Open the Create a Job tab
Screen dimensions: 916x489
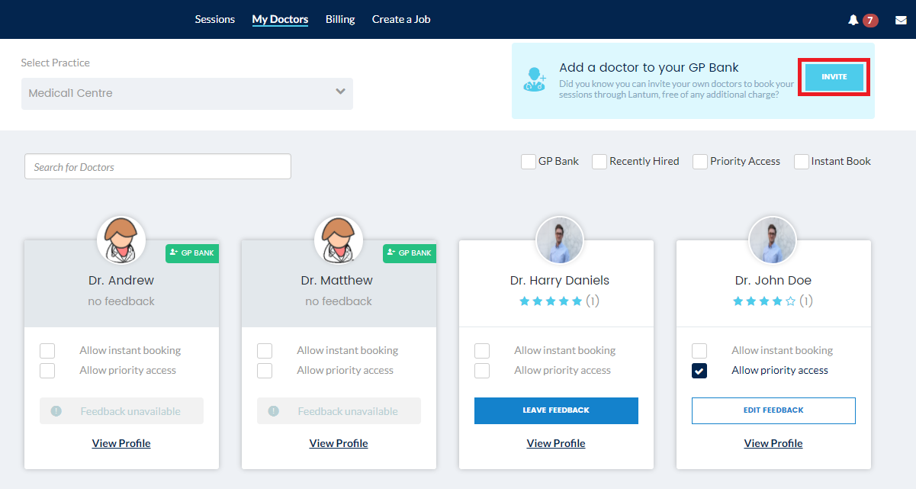(x=401, y=19)
